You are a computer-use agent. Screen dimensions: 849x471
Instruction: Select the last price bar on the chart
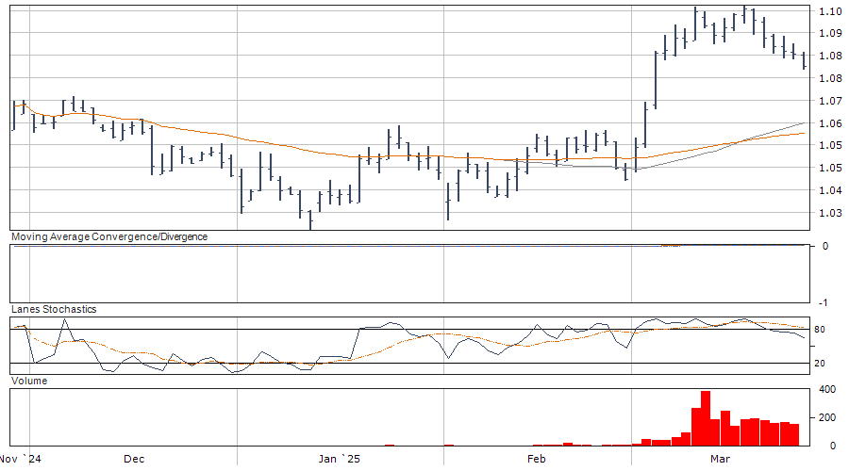point(804,61)
